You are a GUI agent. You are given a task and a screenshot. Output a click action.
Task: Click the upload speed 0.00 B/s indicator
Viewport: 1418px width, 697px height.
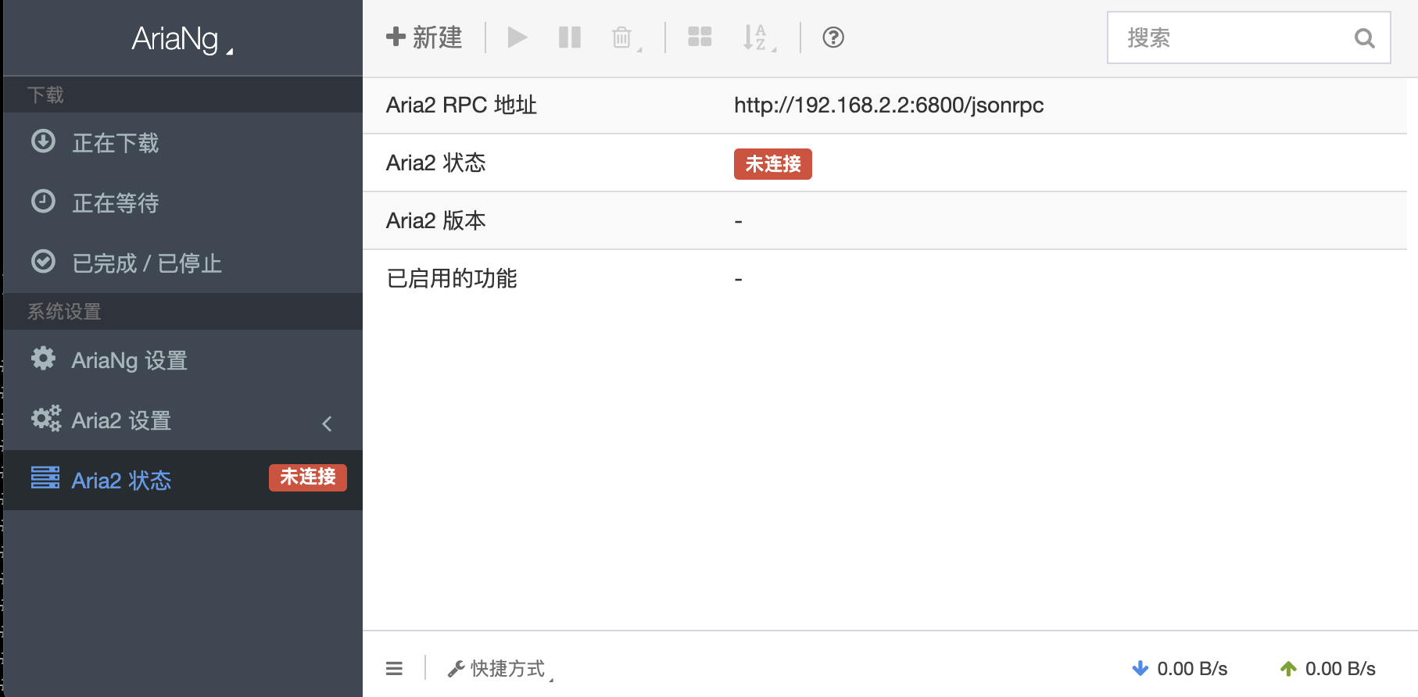click(x=1327, y=669)
